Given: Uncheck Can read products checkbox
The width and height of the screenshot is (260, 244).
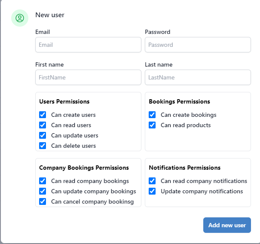Looking at the screenshot, I should tap(152, 125).
